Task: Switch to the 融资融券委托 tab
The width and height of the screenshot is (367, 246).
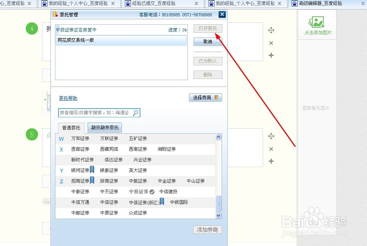Action: (105, 128)
